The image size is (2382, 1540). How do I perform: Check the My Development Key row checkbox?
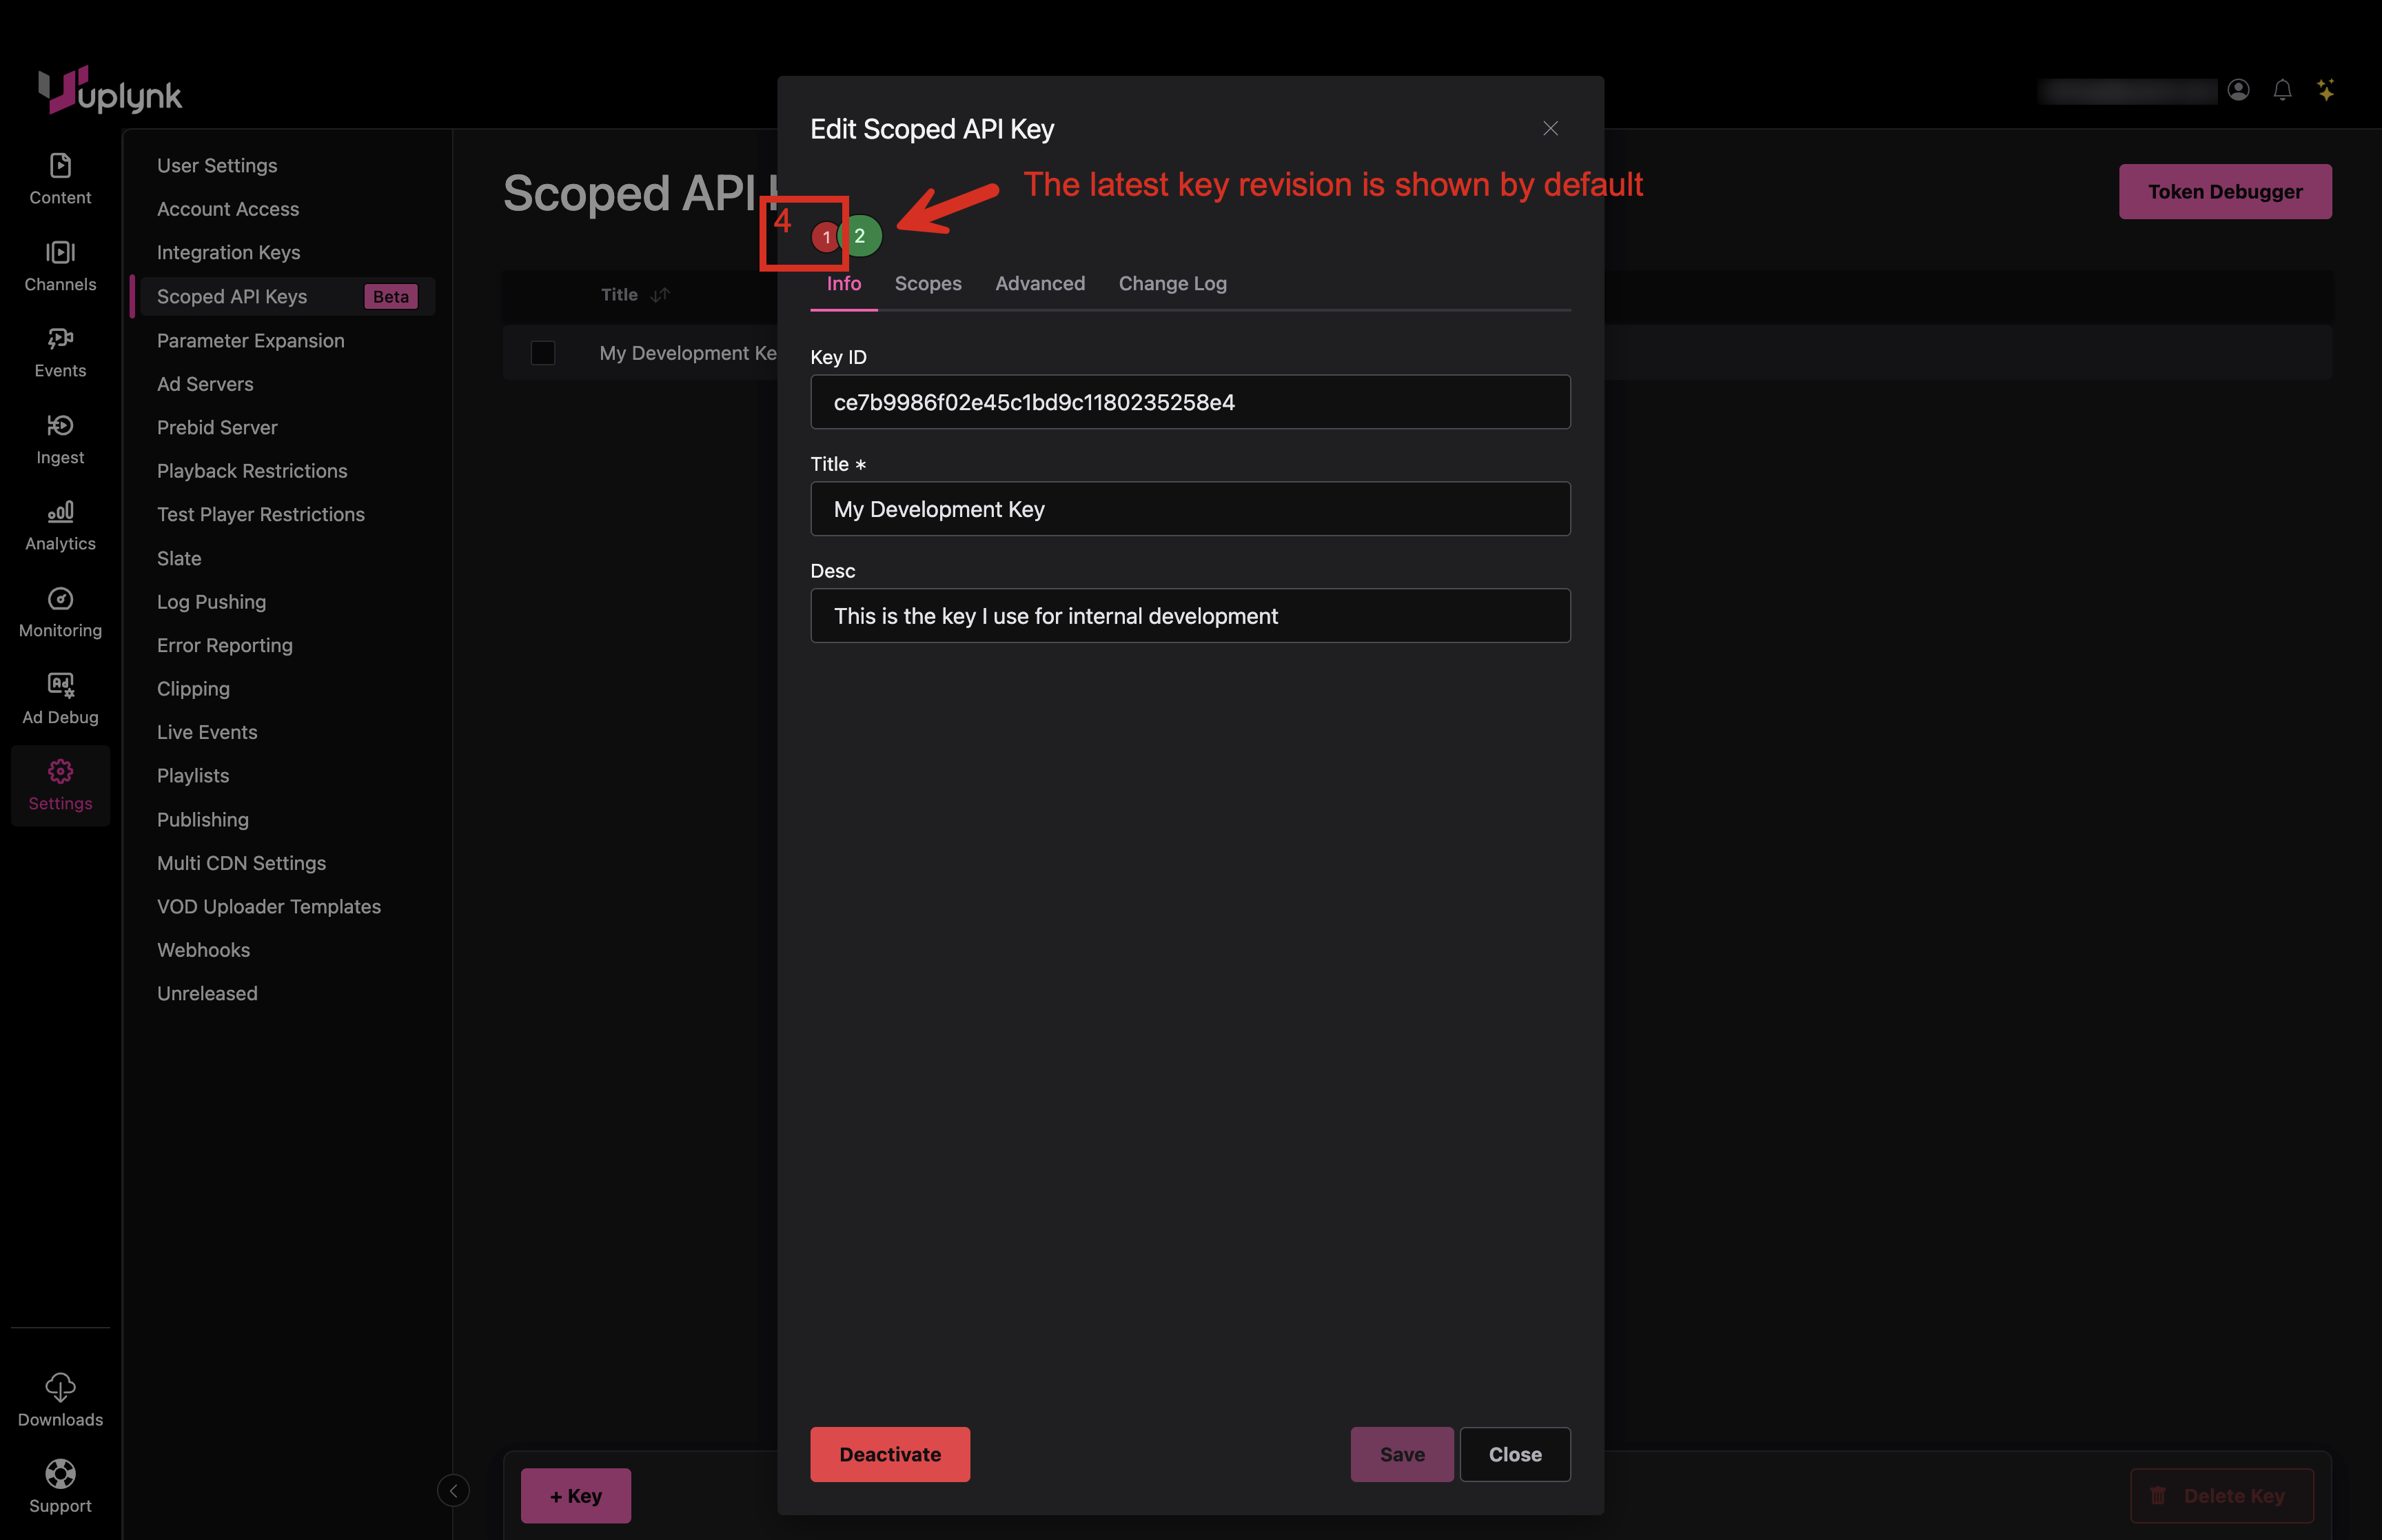coord(542,353)
